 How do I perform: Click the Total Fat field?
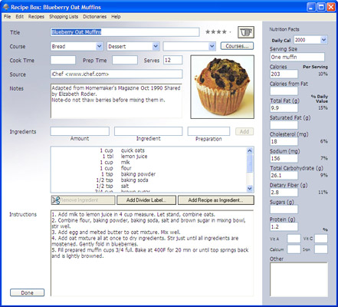tap(284, 107)
